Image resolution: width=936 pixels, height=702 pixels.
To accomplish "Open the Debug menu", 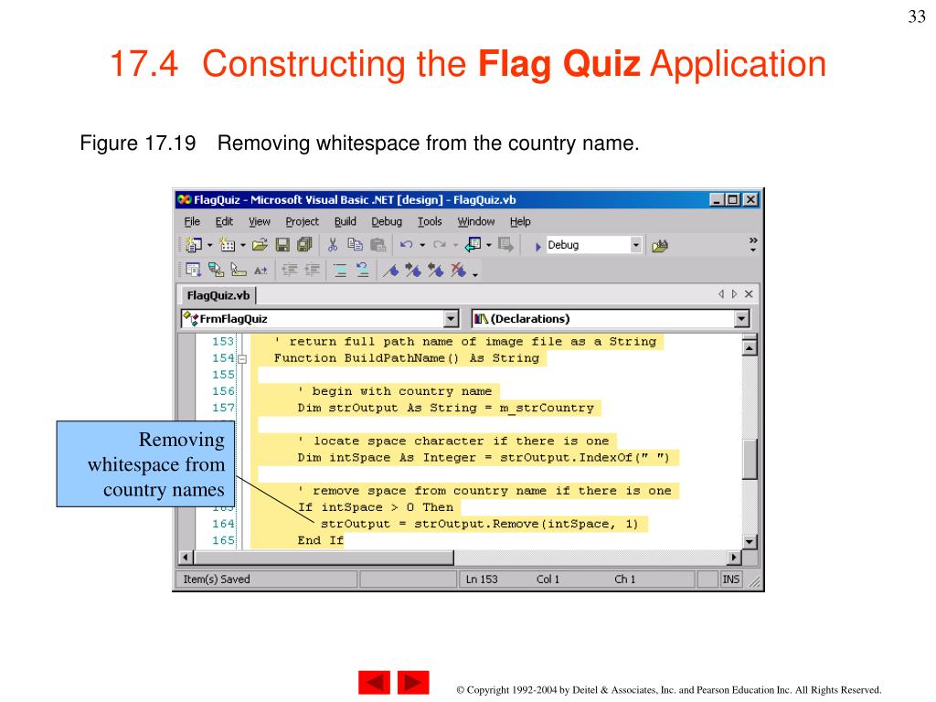I will (x=387, y=221).
